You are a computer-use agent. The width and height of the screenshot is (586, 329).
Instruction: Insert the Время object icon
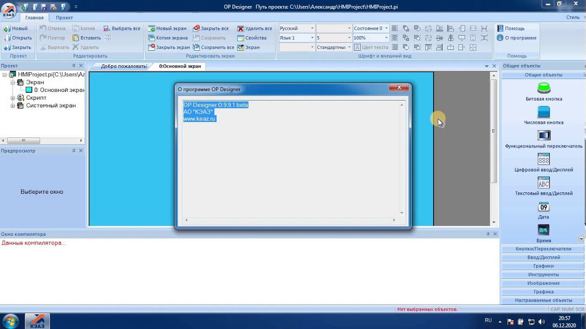pyautogui.click(x=543, y=230)
